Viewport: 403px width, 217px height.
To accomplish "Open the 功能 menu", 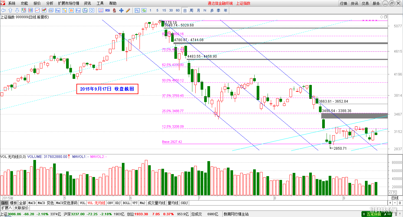I will (24, 3).
